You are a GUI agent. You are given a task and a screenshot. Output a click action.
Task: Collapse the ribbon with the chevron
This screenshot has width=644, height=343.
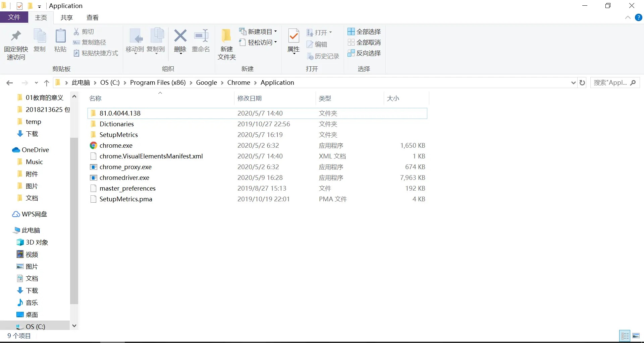click(628, 18)
